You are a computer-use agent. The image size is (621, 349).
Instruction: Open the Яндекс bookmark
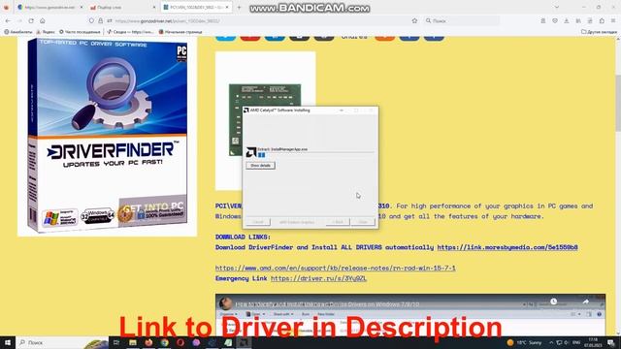click(x=46, y=32)
